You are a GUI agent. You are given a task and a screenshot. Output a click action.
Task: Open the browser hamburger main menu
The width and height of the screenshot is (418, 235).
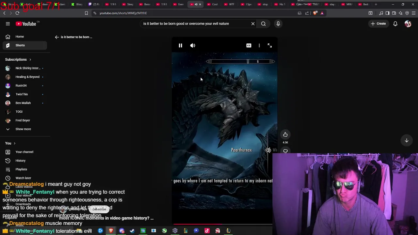(413, 13)
